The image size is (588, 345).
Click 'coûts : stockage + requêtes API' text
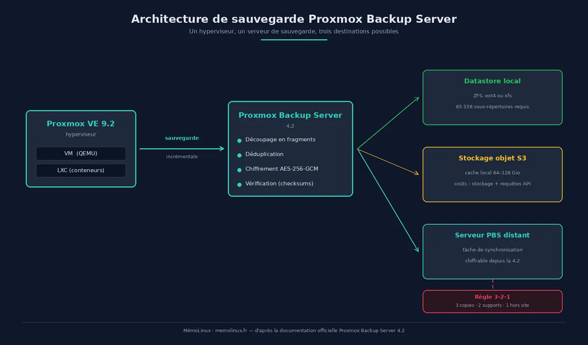coord(492,184)
